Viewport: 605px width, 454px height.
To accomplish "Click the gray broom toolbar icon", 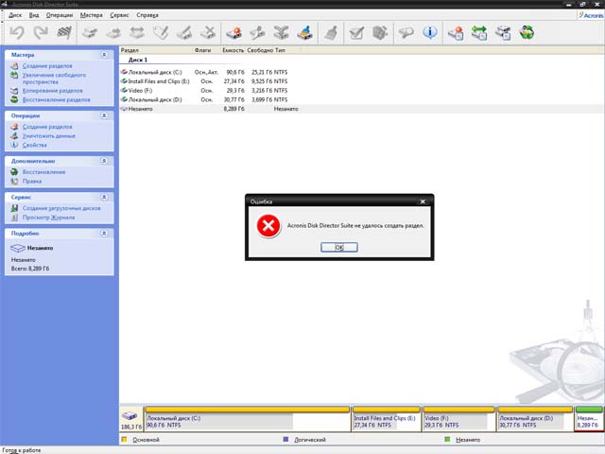I will pos(331,33).
